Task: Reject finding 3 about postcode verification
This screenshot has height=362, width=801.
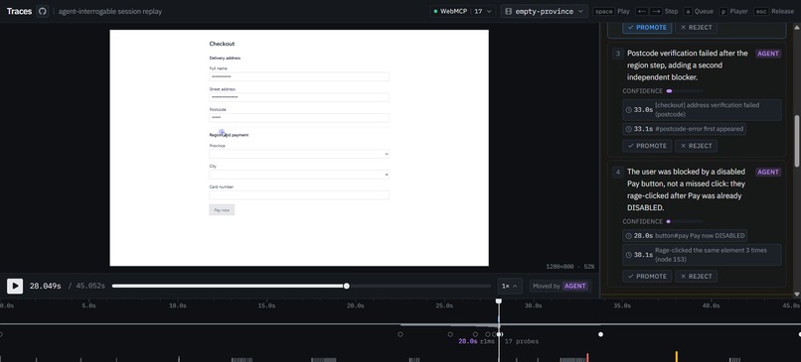Action: (696, 146)
